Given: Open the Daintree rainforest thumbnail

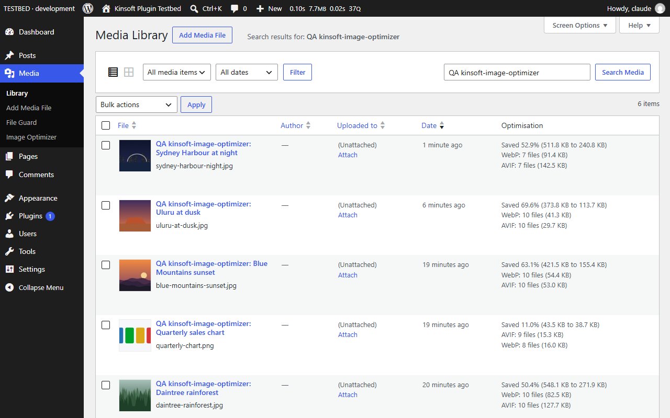Looking at the screenshot, I should tap(135, 396).
